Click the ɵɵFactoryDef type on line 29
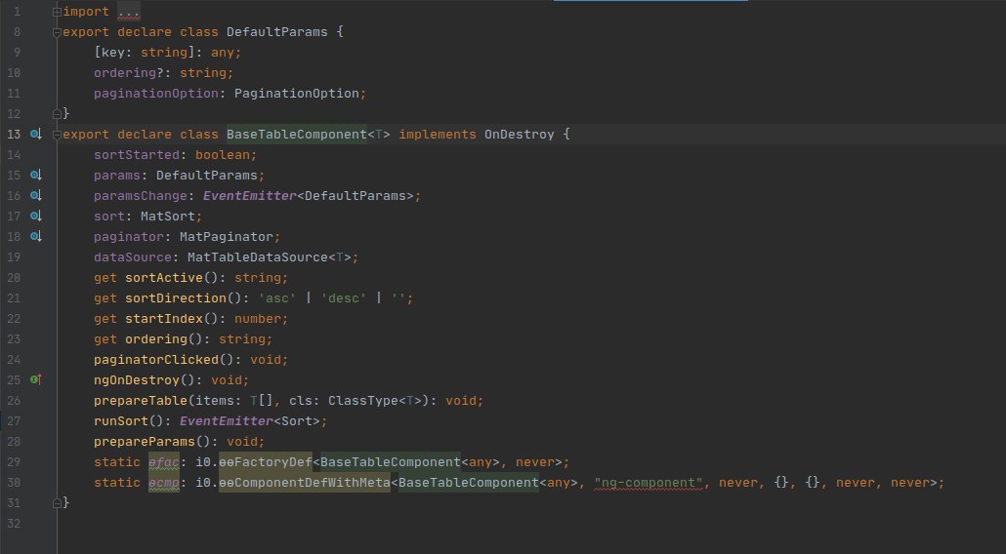1006x554 pixels. tap(266, 462)
